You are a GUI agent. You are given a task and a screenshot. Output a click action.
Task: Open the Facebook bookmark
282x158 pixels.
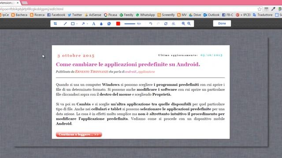pyautogui.click(x=56, y=15)
